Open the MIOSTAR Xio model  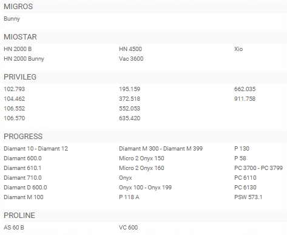[x=238, y=49]
